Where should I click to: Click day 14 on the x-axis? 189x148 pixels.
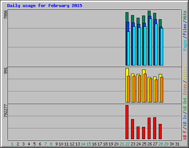coord(83,144)
